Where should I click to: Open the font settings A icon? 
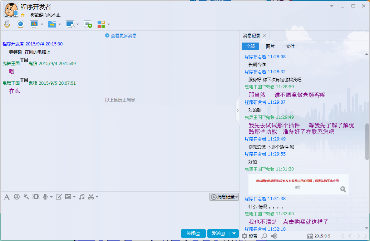click(7, 197)
